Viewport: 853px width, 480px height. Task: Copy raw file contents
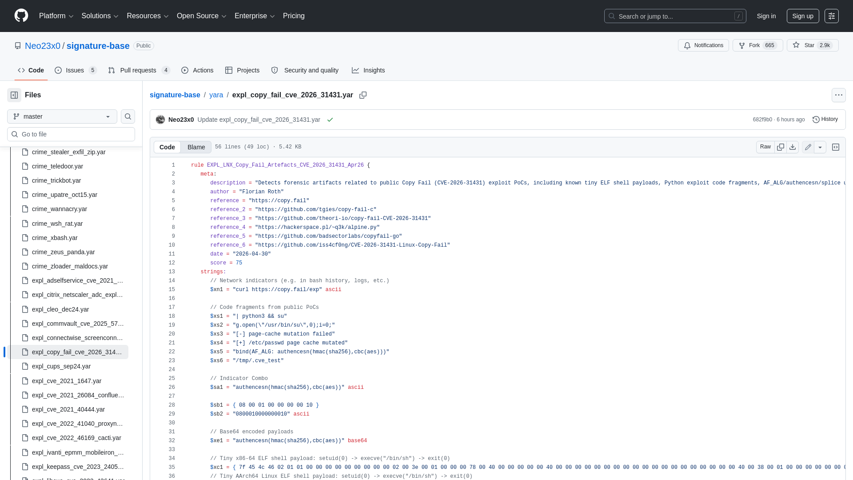[781, 147]
